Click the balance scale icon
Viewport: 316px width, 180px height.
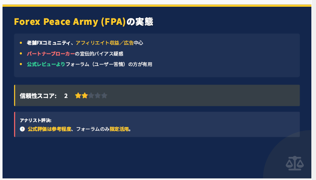(295, 163)
